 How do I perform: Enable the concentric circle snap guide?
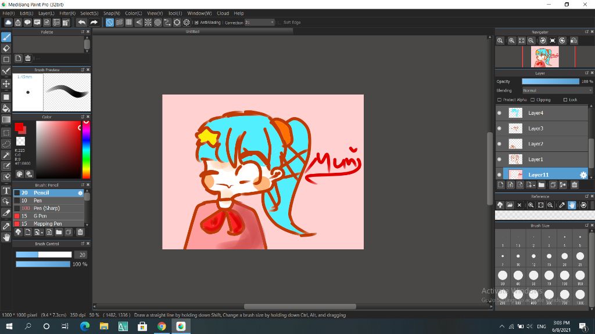click(x=157, y=23)
